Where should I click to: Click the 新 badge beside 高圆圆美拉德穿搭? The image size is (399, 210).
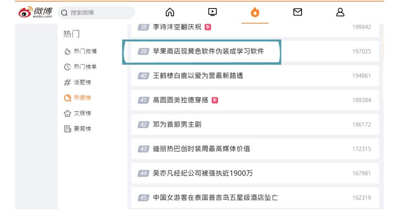point(215,100)
